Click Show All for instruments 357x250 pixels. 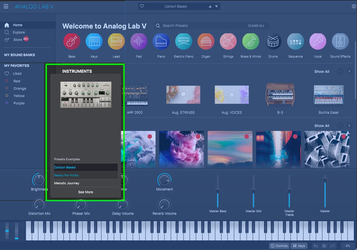(x=322, y=72)
